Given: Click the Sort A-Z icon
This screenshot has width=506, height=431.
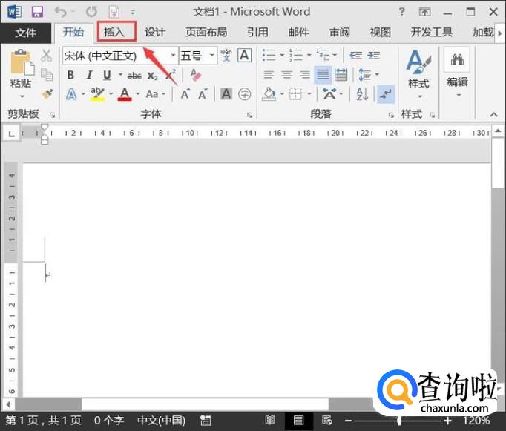Looking at the screenshot, I should (362, 94).
